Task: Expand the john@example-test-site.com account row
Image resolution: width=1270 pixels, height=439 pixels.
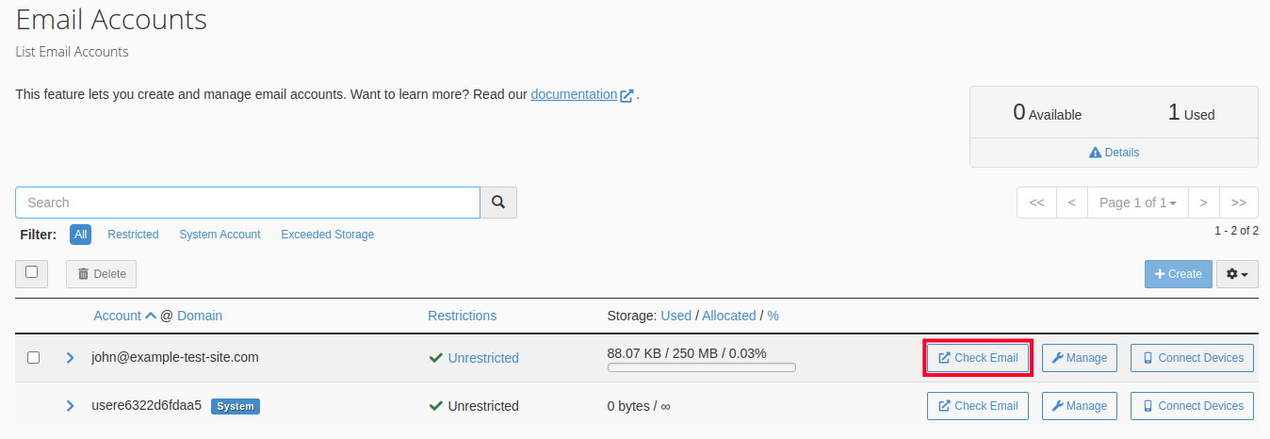Action: 70,358
